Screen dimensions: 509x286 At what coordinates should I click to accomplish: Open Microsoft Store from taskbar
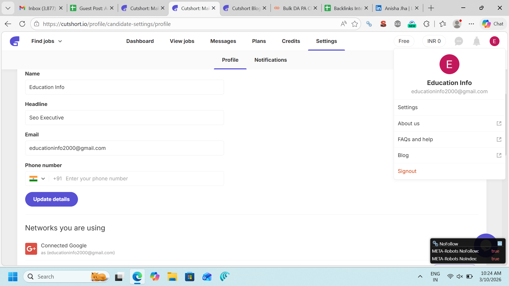click(x=190, y=276)
